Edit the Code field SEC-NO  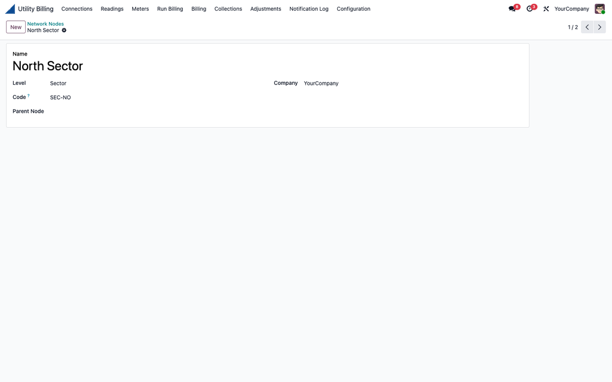(x=156, y=97)
